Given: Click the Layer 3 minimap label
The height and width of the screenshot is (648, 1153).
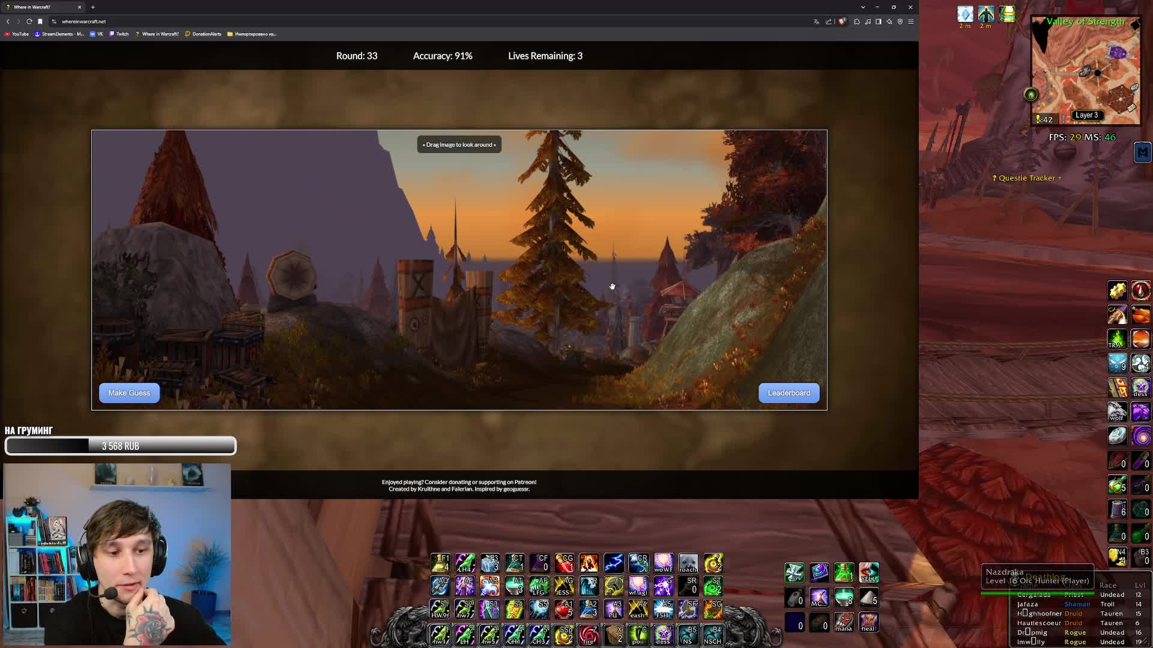Looking at the screenshot, I should pyautogui.click(x=1086, y=115).
